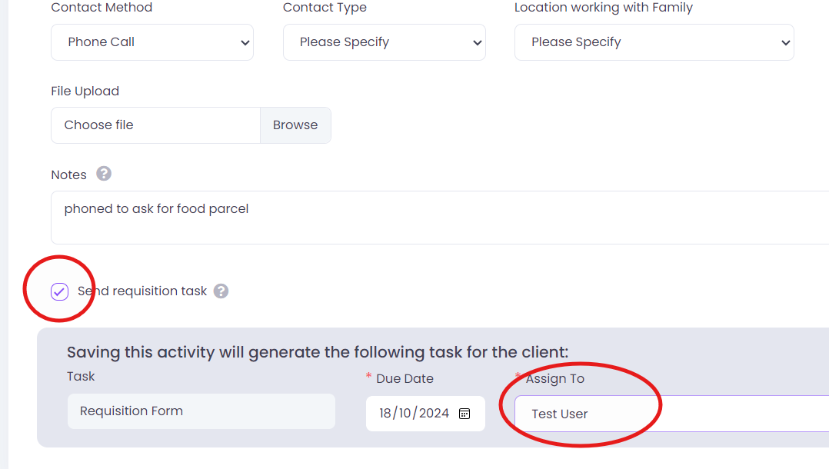The width and height of the screenshot is (829, 469).
Task: Click the 'Send requisition task' label text
Action: [142, 291]
